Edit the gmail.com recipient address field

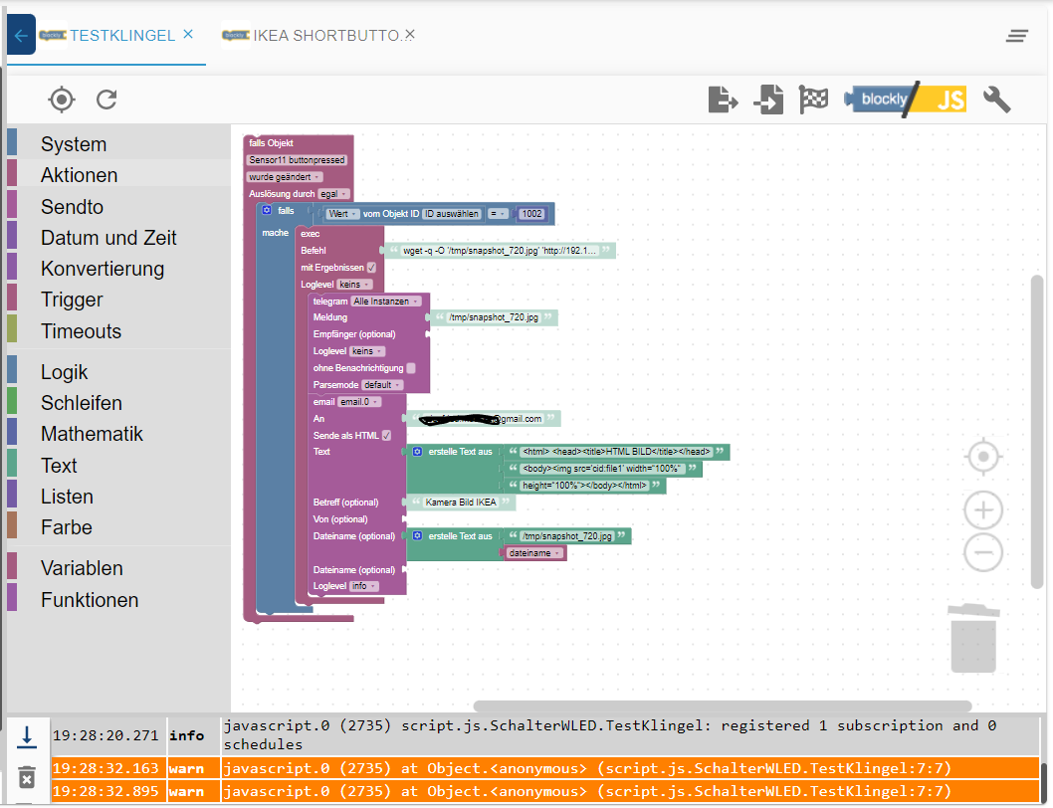pos(482,419)
